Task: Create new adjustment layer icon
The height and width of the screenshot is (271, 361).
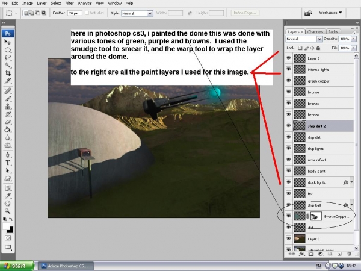Action: tap(320, 254)
